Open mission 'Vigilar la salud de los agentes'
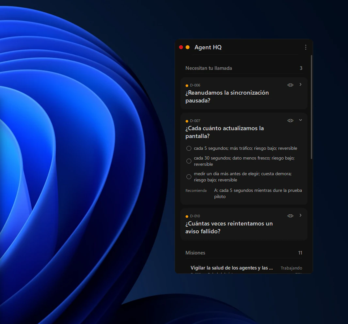348x324 pixels. 232,268
